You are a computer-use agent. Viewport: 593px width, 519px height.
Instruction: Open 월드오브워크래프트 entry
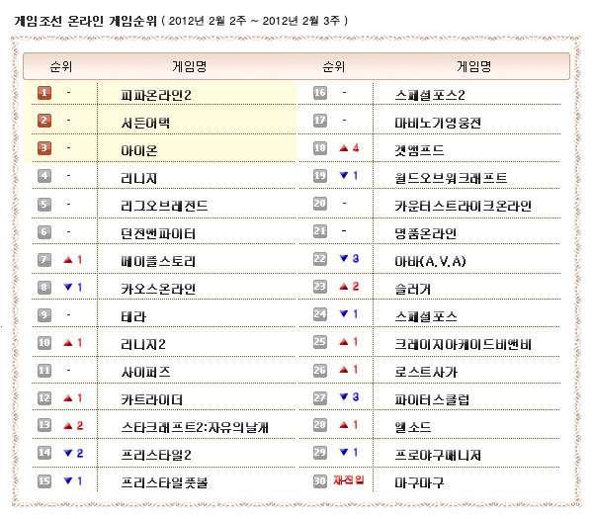pyautogui.click(x=451, y=178)
